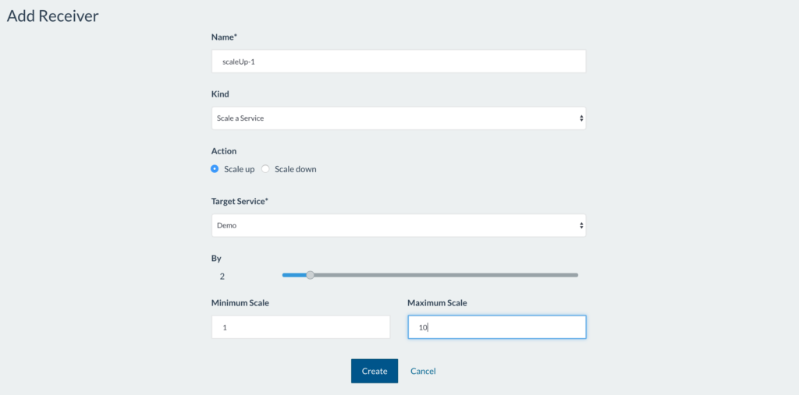Viewport: 799px width, 395px height.
Task: Select the Scale down radio button
Action: (265, 169)
